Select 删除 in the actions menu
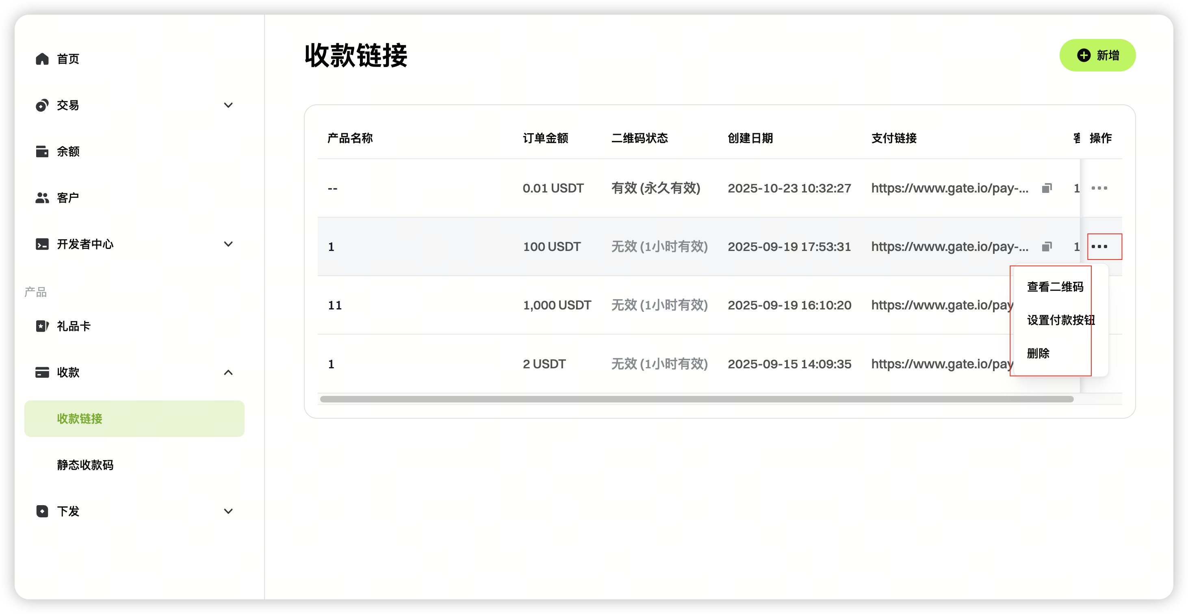 pos(1038,354)
